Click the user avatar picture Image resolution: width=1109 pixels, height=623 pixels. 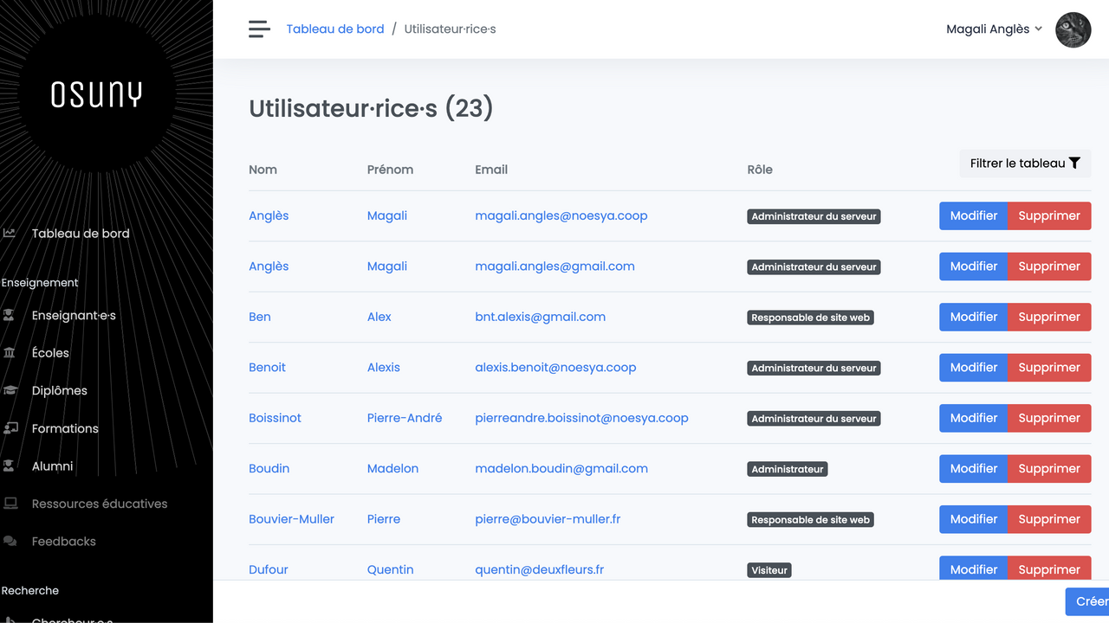pos(1073,29)
